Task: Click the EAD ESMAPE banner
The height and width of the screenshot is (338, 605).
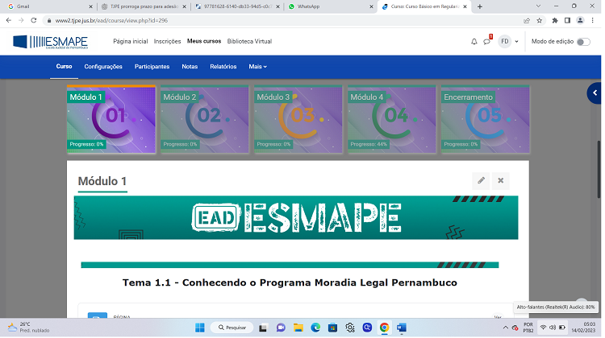Action: coord(298,218)
